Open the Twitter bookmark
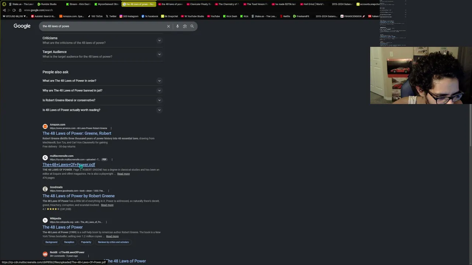 click(111, 16)
